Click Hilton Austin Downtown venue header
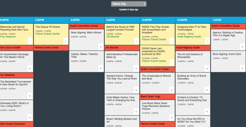 (17, 124)
